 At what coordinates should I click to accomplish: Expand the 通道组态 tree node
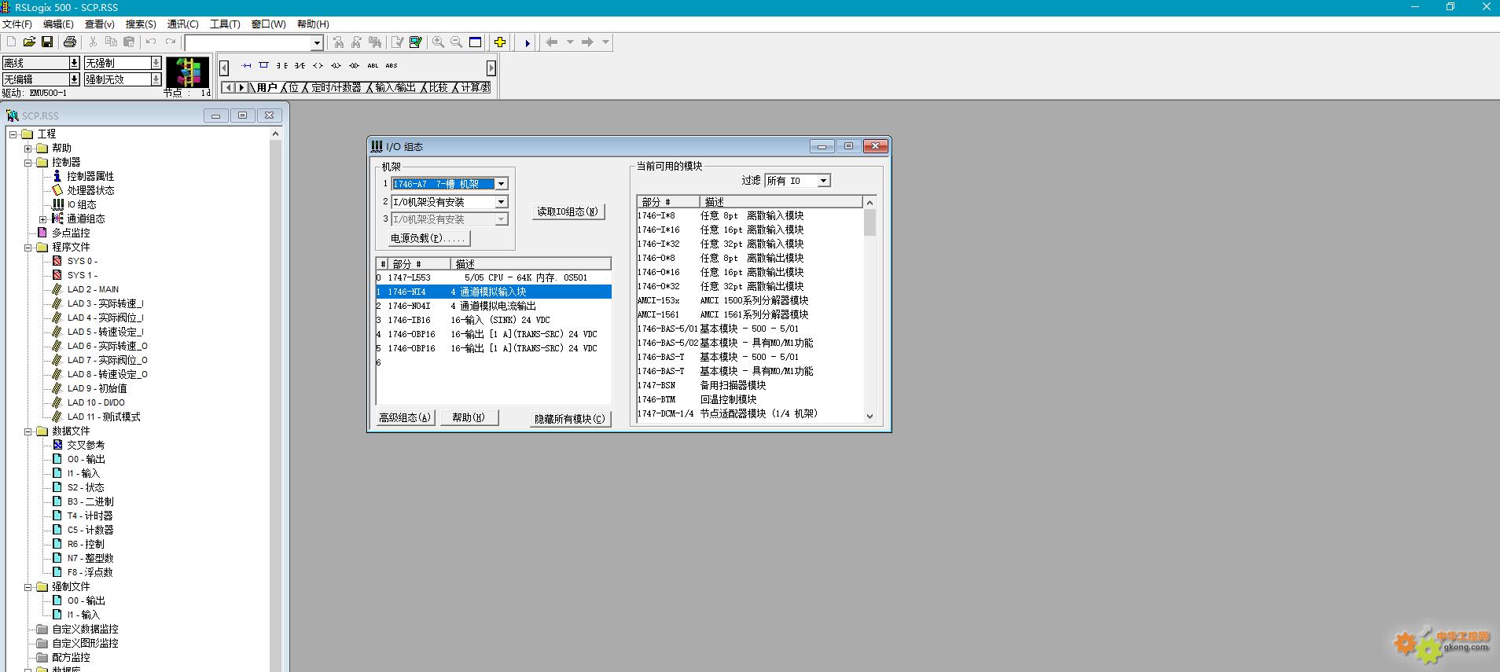[42, 219]
